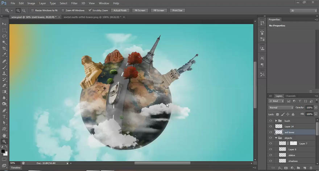Select the Horizontal Type tool
The image size is (319, 171).
tap(4, 117)
